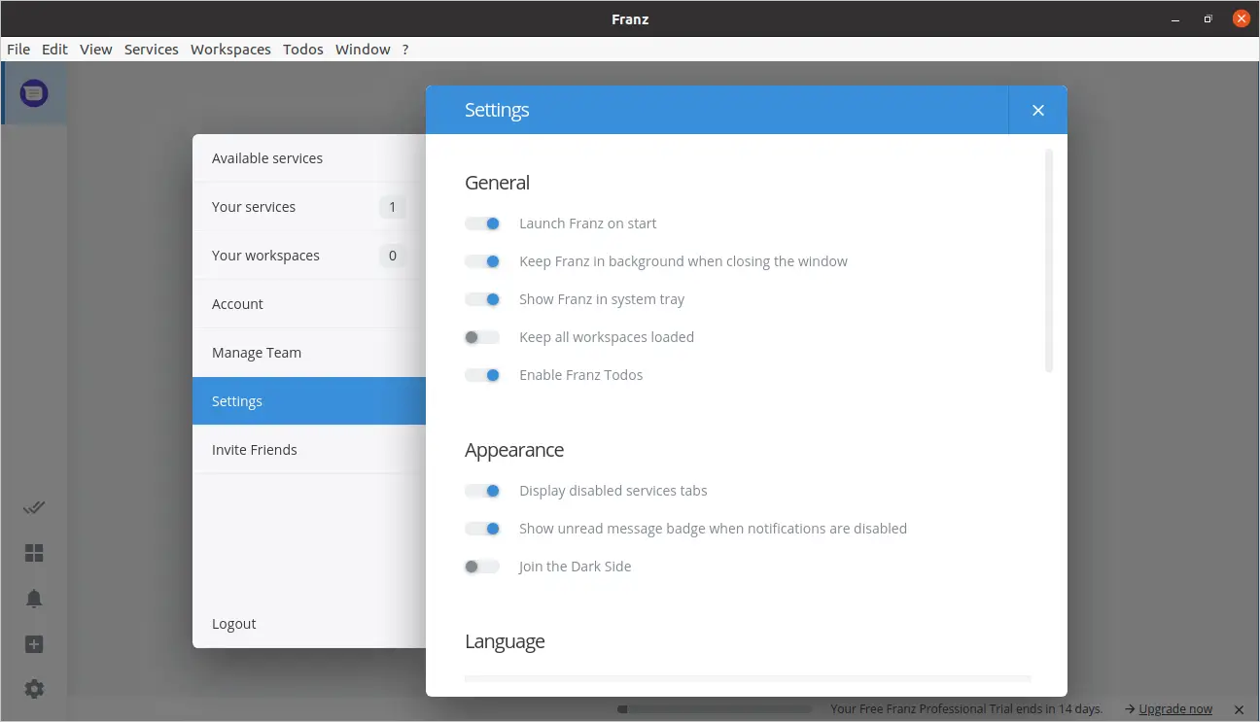Open the Workspaces menu
The height and width of the screenshot is (722, 1260).
click(x=230, y=50)
